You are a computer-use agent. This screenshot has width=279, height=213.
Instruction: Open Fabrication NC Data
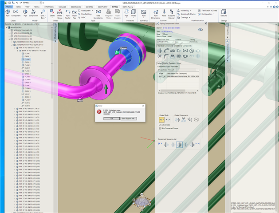[208, 11]
